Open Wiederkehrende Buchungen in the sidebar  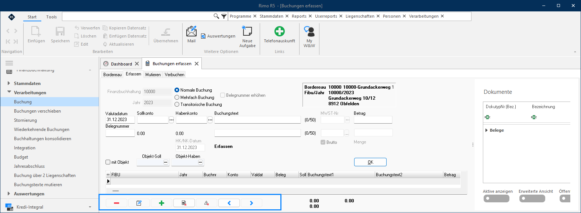pyautogui.click(x=42, y=129)
